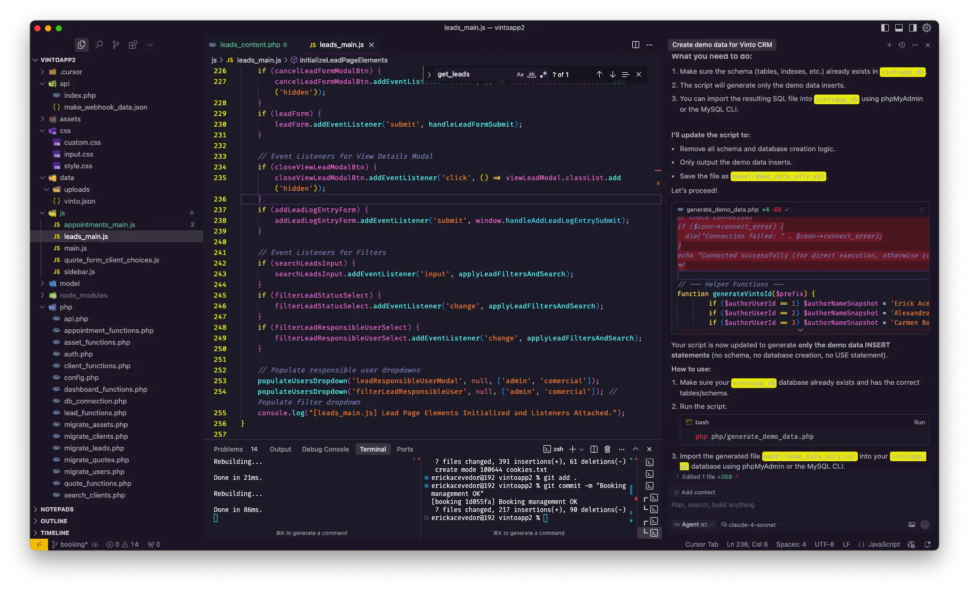
Task: Toggle the bottom panel layout button
Action: click(899, 28)
